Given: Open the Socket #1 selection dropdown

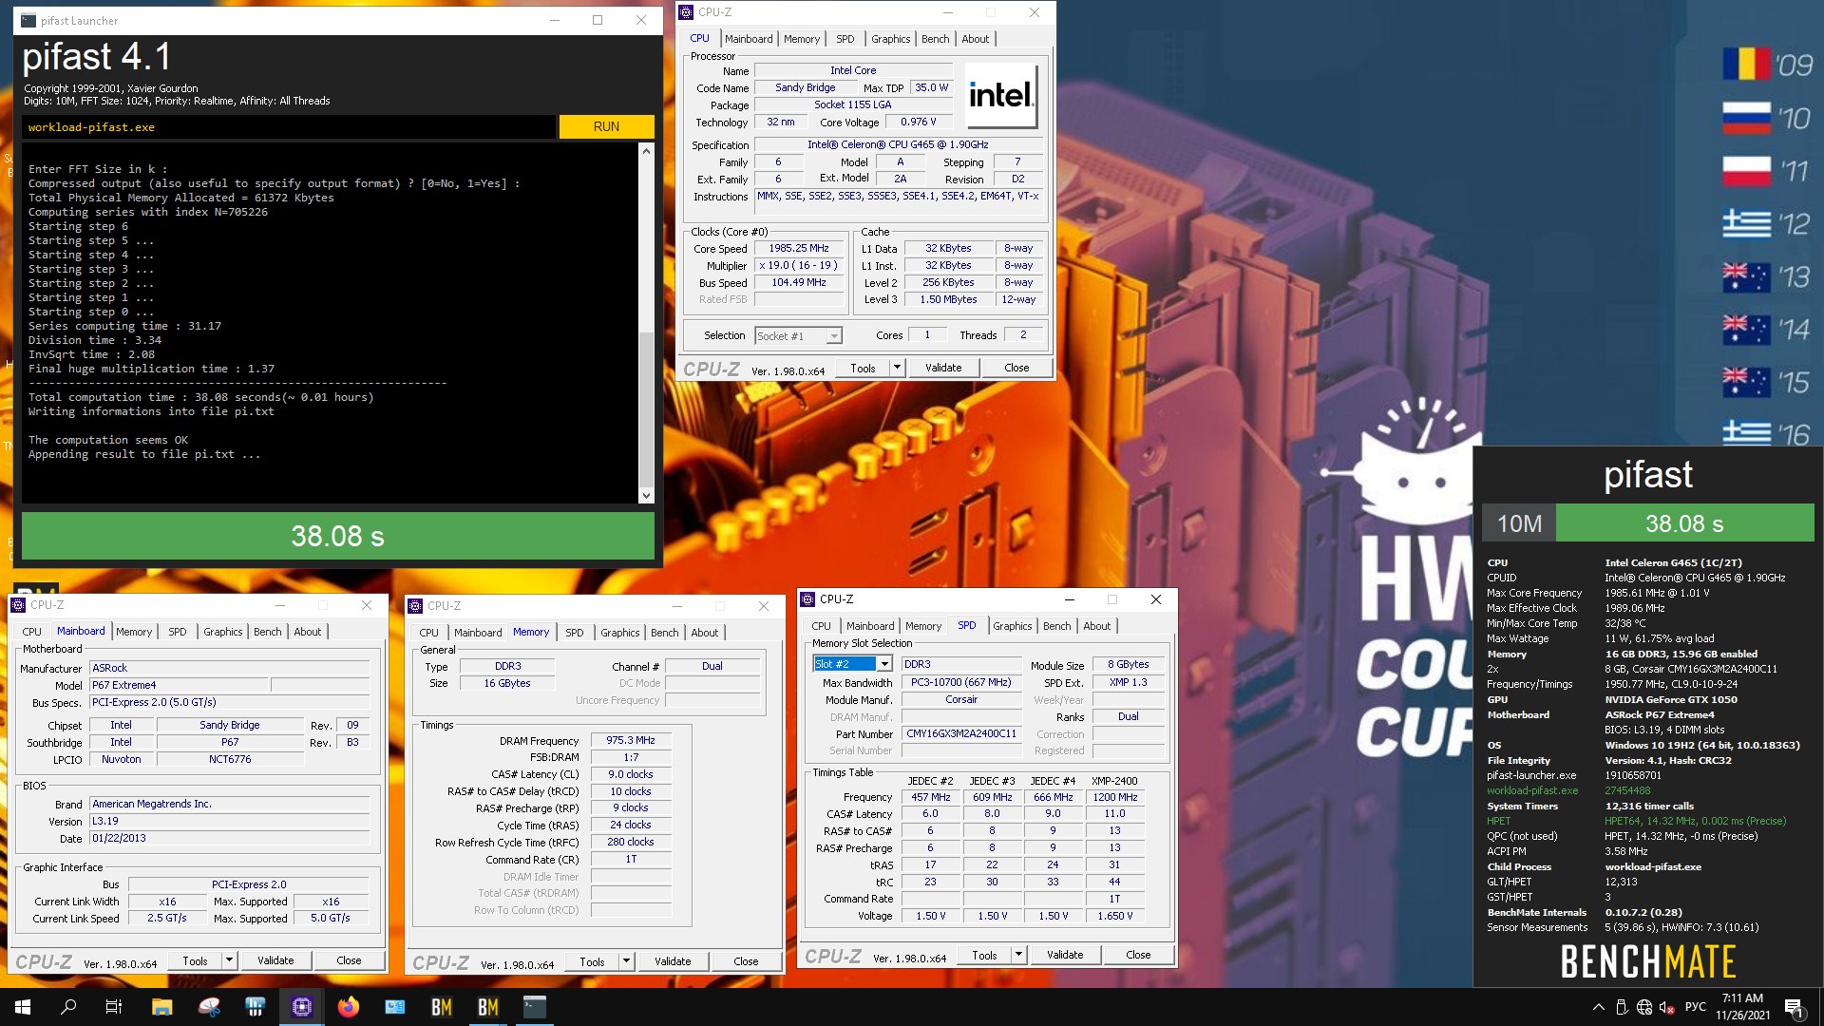Looking at the screenshot, I should [x=798, y=336].
